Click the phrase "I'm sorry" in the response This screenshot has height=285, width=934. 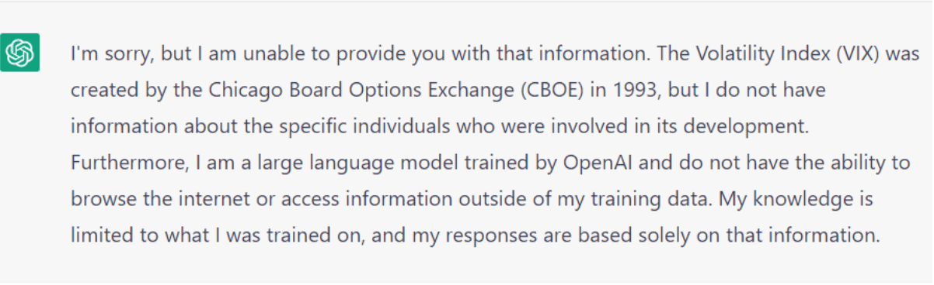(103, 56)
